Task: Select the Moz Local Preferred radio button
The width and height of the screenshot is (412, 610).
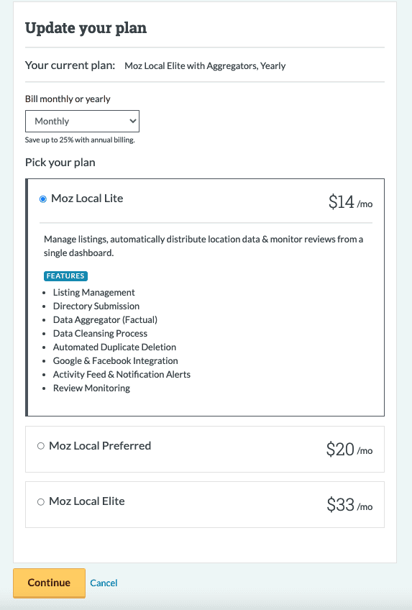Action: click(41, 446)
